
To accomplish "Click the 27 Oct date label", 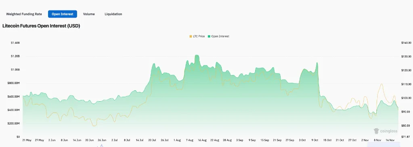I will 352,140.
